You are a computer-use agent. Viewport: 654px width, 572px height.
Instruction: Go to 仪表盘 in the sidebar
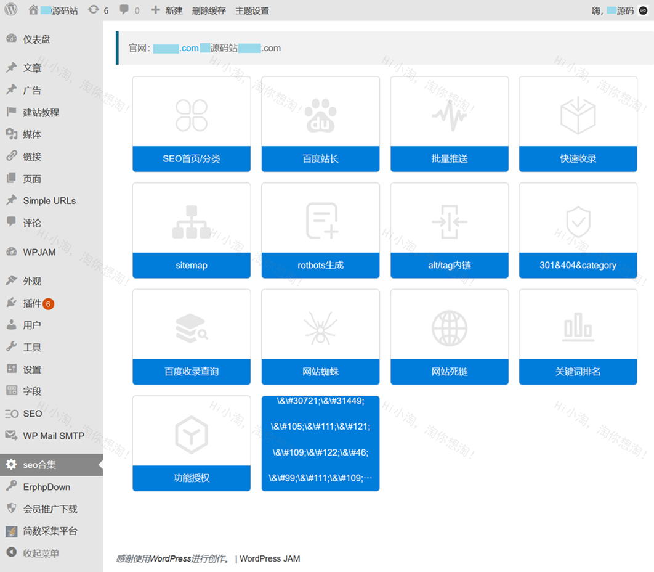[36, 39]
